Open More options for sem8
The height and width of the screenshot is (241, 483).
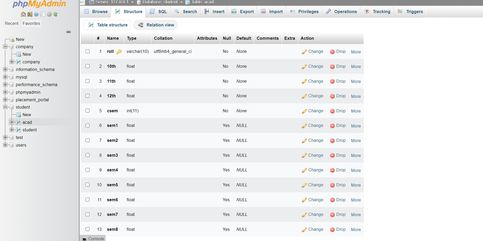click(356, 229)
